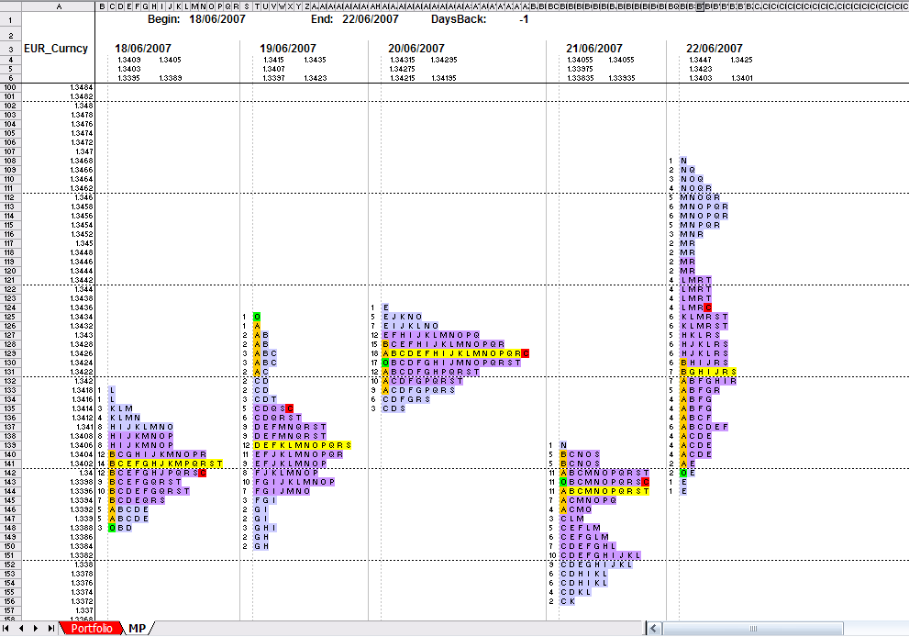
Task: Select the 20/06/2007 day heading
Action: point(416,49)
